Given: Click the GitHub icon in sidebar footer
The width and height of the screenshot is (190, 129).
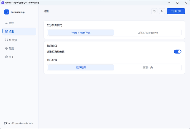Looking at the screenshot, I should (x=5, y=123).
